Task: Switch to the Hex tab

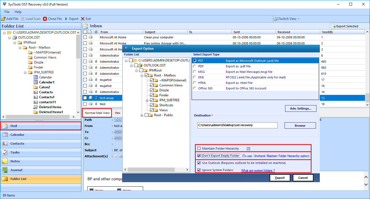Action: click(x=118, y=113)
